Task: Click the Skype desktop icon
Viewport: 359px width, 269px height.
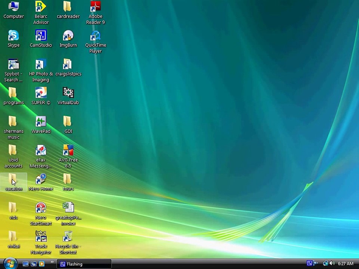Action: coord(13,38)
